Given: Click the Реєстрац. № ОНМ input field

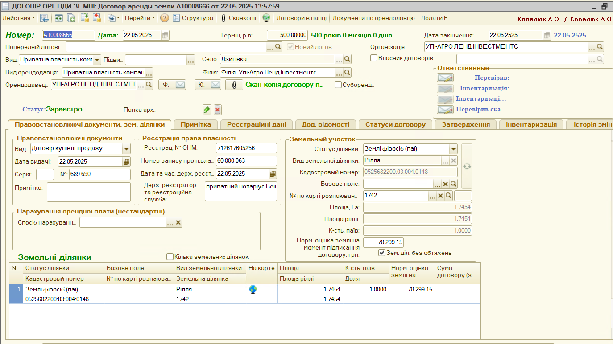Looking at the screenshot, I should click(246, 148).
